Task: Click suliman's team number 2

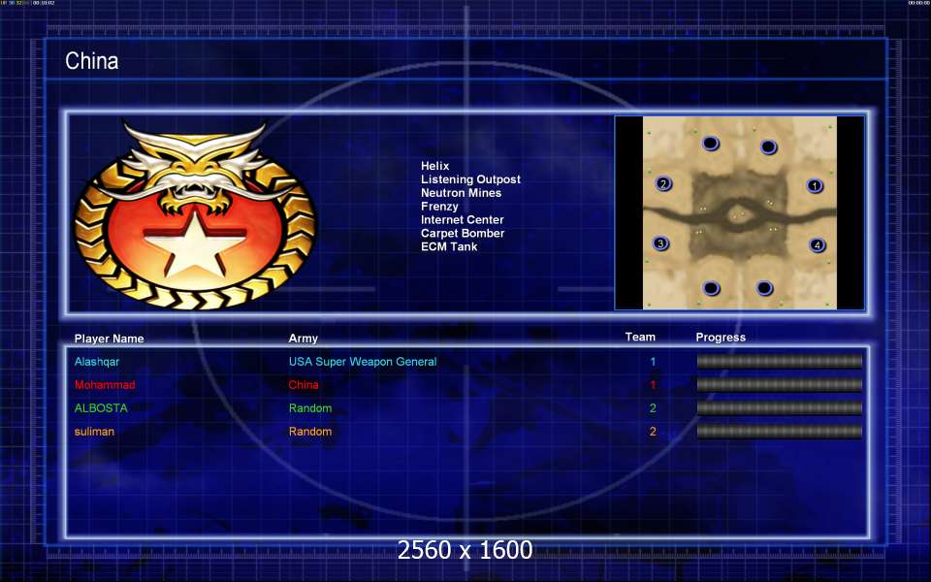Action: pyautogui.click(x=653, y=432)
